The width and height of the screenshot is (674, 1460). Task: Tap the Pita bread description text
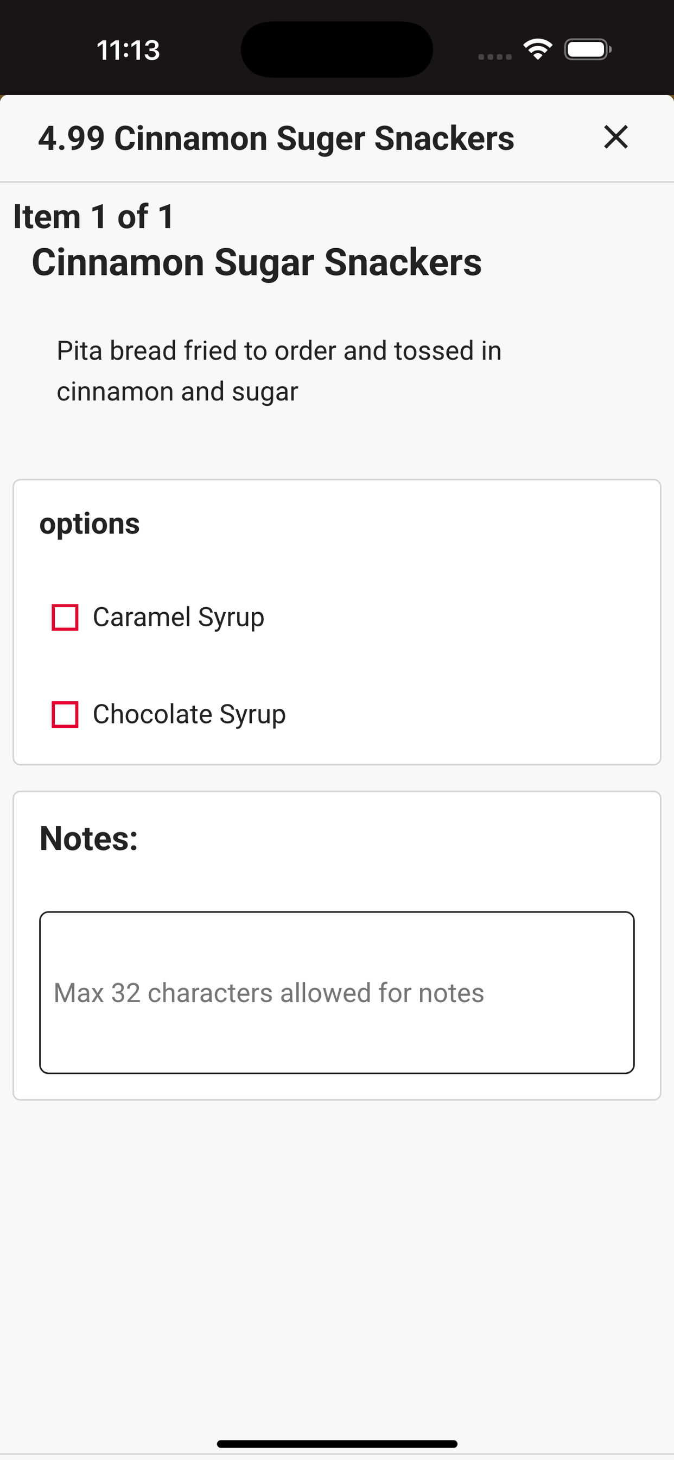(x=279, y=370)
